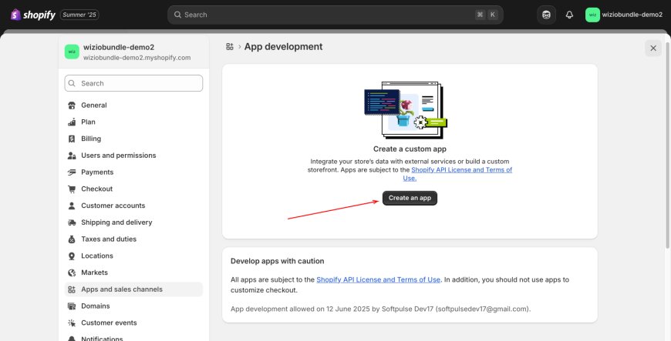This screenshot has height=341, width=671.
Task: Click the vertical scrollbar on the right
Action: click(668, 145)
